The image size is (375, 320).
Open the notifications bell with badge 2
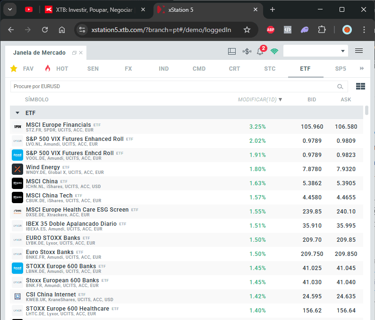260,51
